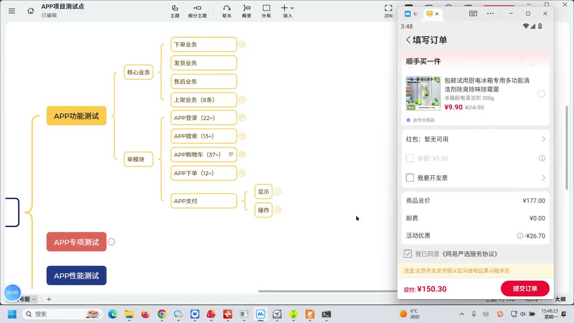Expand the count badge next to APP登录
This screenshot has width=574, height=323.
(242, 118)
